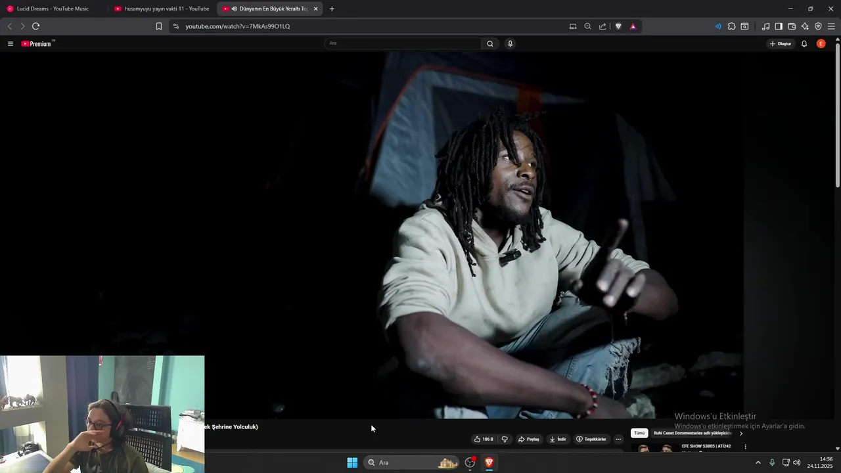Screen dimensions: 841x473
Task: Toggle the browser sidebar panel
Action: click(779, 26)
